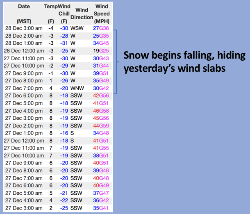Click the -16 wind chill value
The image size is (250, 214).
(x=64, y=132)
